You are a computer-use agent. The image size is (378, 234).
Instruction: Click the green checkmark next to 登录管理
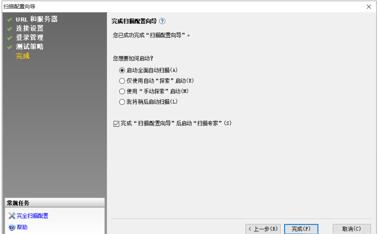pos(9,38)
